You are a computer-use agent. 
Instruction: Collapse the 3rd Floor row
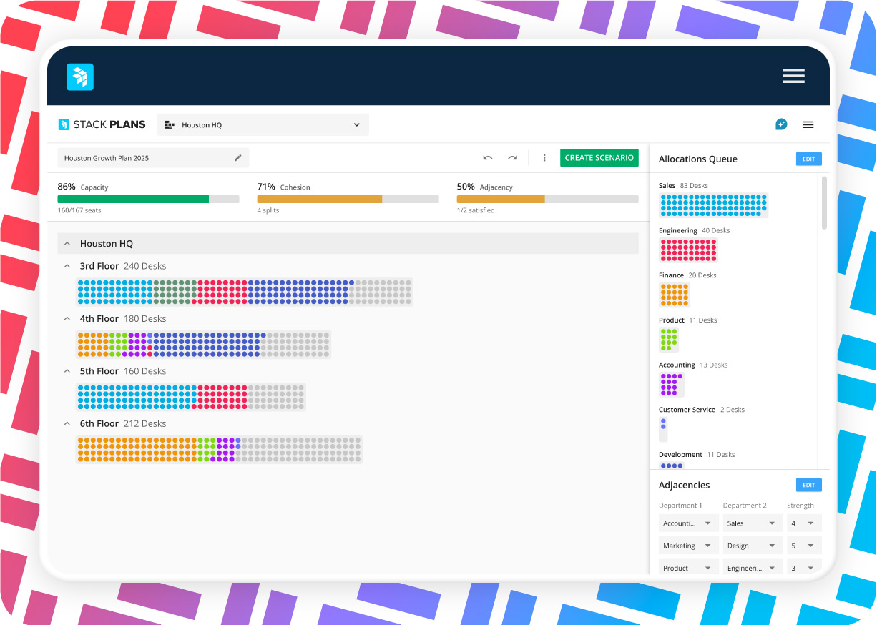[x=67, y=266]
